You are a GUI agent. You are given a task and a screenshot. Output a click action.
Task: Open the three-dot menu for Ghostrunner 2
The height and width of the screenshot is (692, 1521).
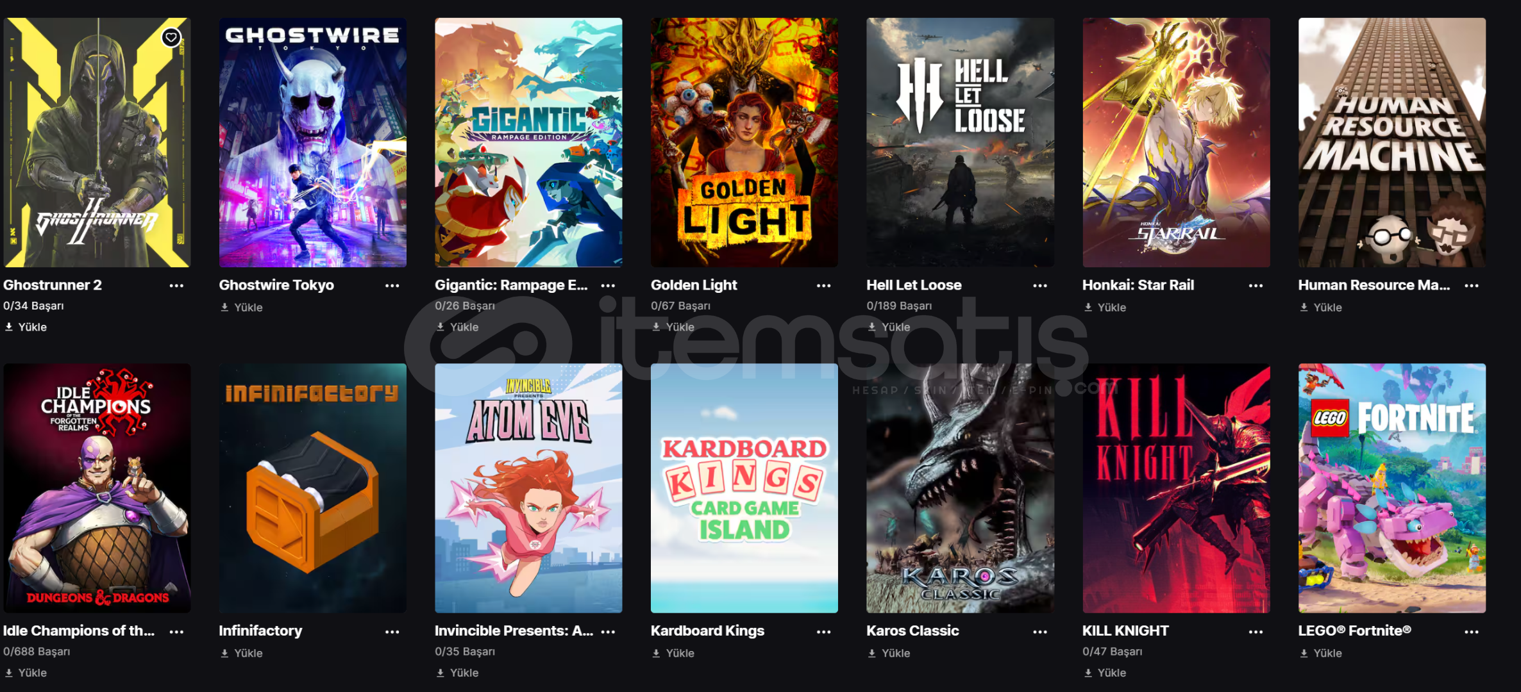point(176,286)
